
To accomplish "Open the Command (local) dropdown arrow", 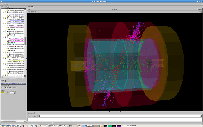I will pyautogui.click(x=200, y=116).
